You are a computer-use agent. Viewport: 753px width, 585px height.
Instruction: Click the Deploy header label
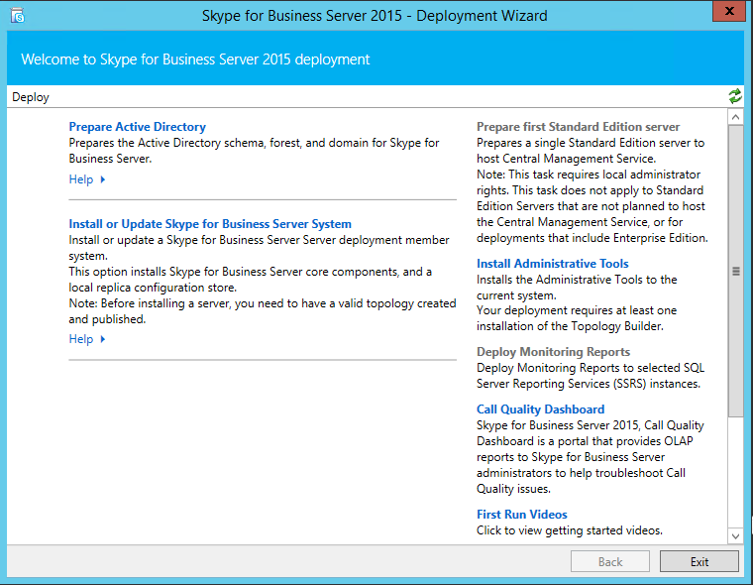pos(31,97)
